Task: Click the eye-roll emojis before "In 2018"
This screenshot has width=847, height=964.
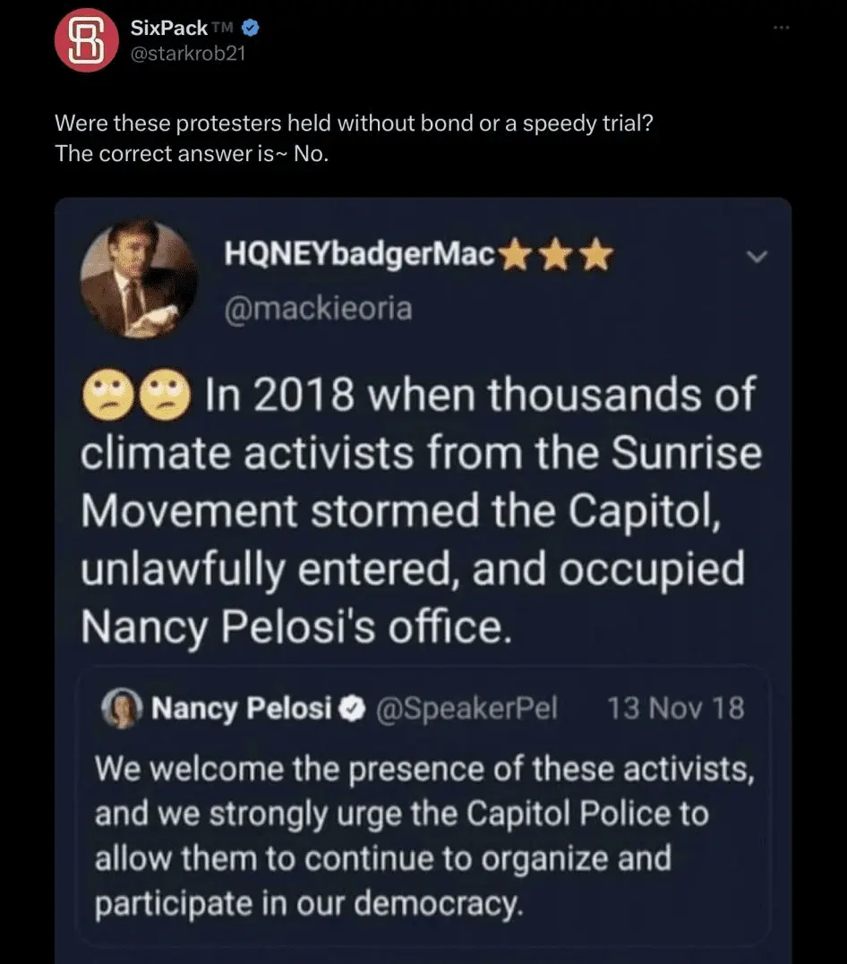Action: click(134, 397)
